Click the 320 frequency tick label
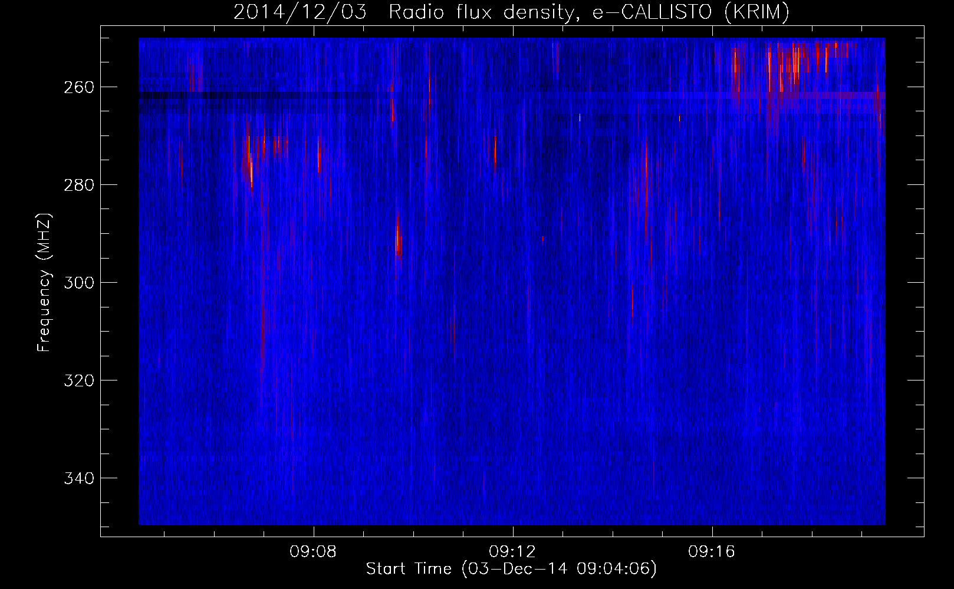The image size is (954, 589). click(x=78, y=380)
